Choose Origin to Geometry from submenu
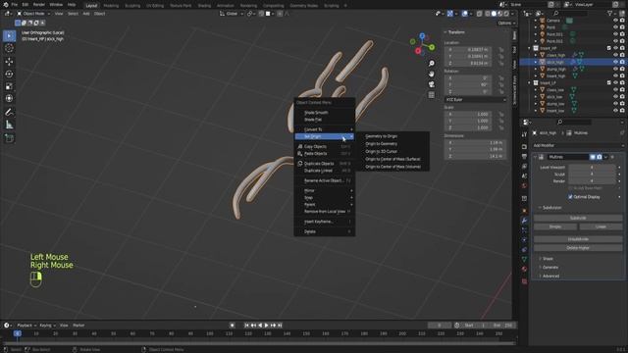The image size is (628, 353). coord(382,144)
